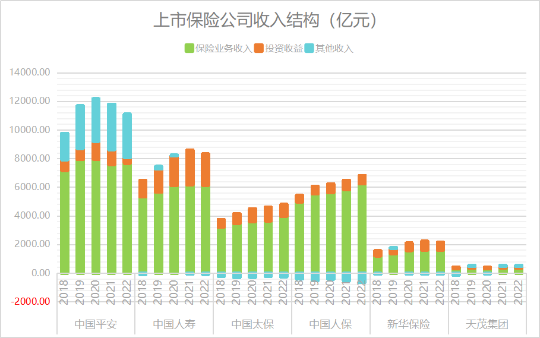Click 中国平安 2020 cyan bar segment
The height and width of the screenshot is (338, 540).
(x=96, y=120)
